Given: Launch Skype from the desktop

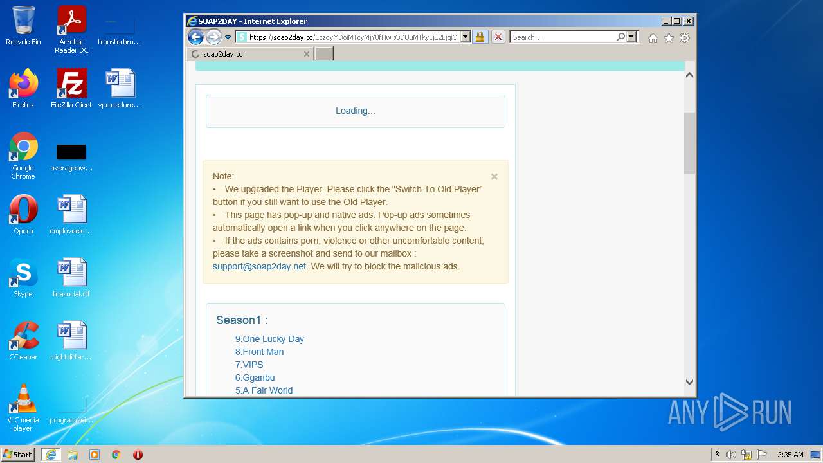Looking at the screenshot, I should click(23, 278).
